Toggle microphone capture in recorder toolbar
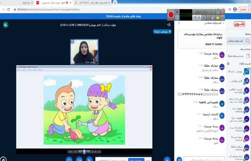This screenshot has width=251, height=161. pyautogui.click(x=199, y=17)
